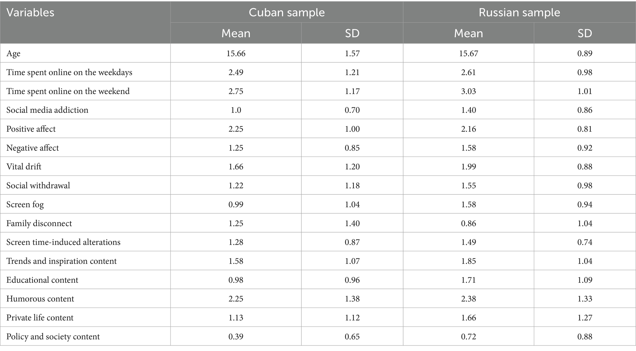Click the Humorous content row label
636x351 pixels.
click(40, 299)
